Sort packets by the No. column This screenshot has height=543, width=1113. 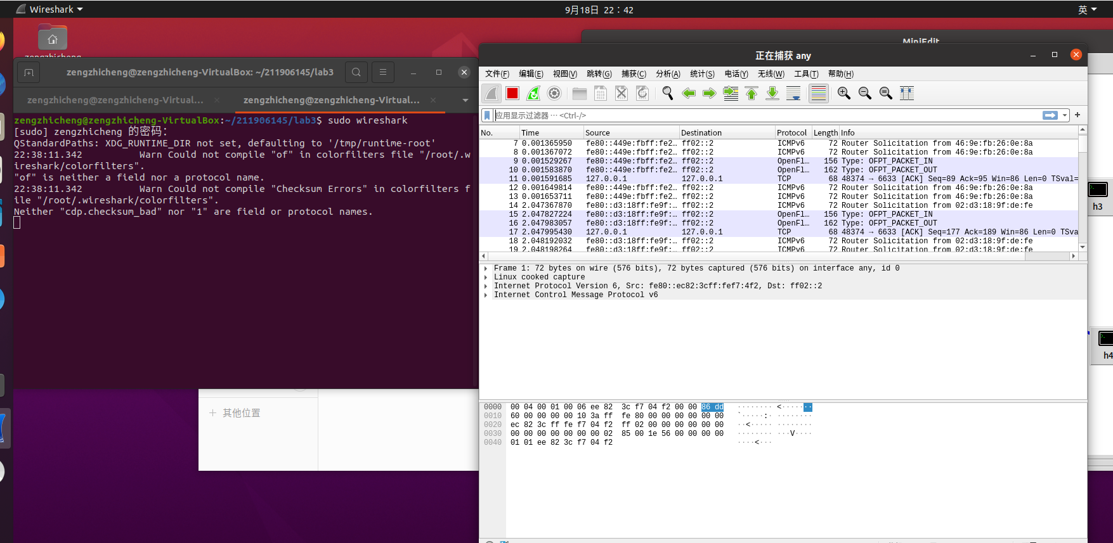point(499,132)
